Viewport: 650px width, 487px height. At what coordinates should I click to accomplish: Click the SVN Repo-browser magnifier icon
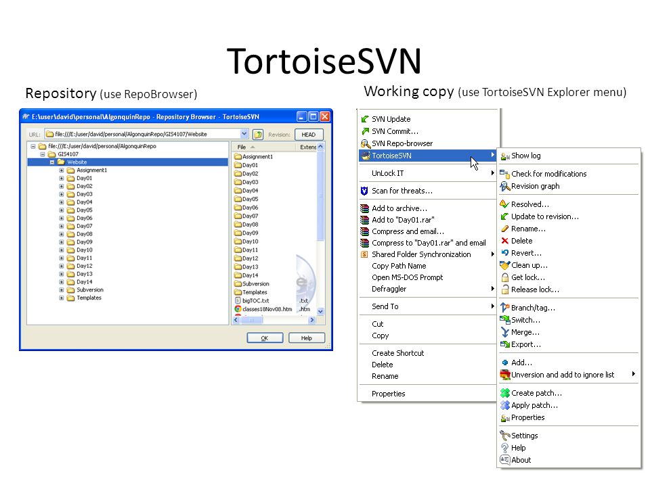(365, 143)
